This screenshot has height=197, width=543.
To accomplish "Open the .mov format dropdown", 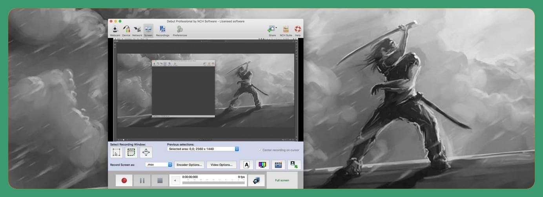I will (x=170, y=165).
